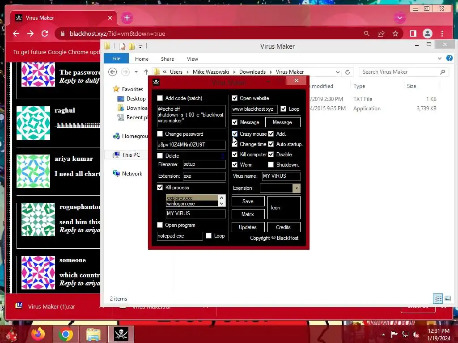Click the Matrix button
This screenshot has width=458, height=343.
pyautogui.click(x=248, y=214)
